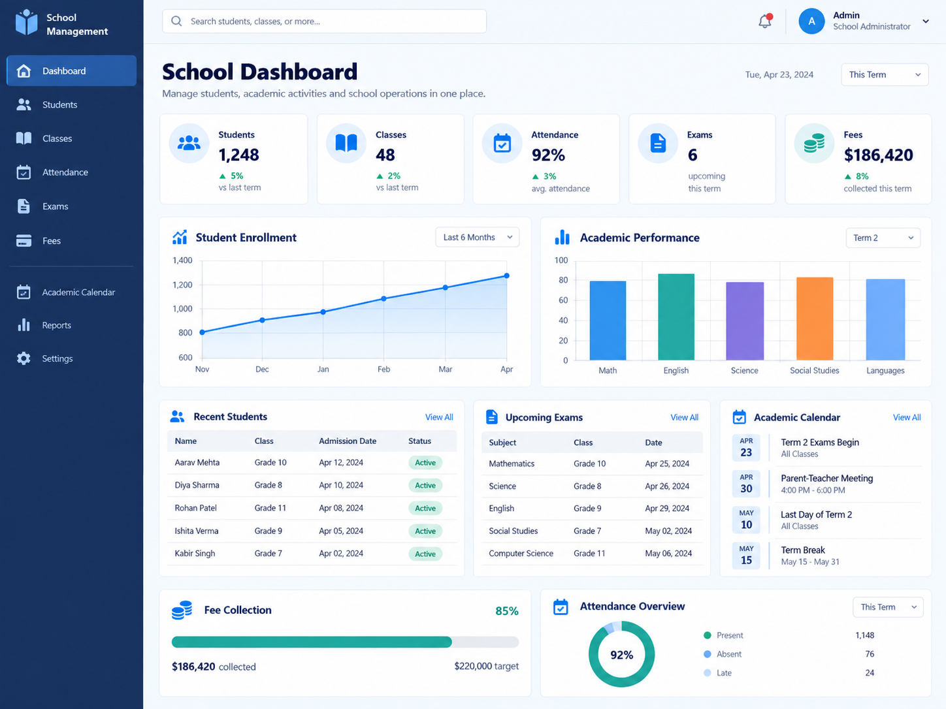Viewport: 946px width, 709px height.
Task: Open the This Term dropdown beside the date
Action: tap(885, 74)
